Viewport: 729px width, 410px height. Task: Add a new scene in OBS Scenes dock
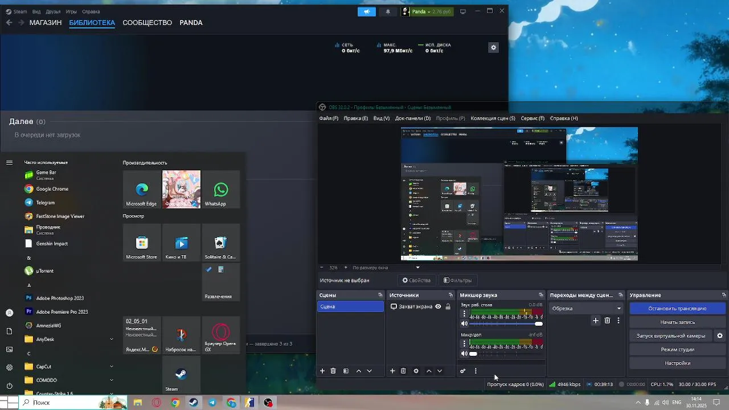[x=322, y=371]
